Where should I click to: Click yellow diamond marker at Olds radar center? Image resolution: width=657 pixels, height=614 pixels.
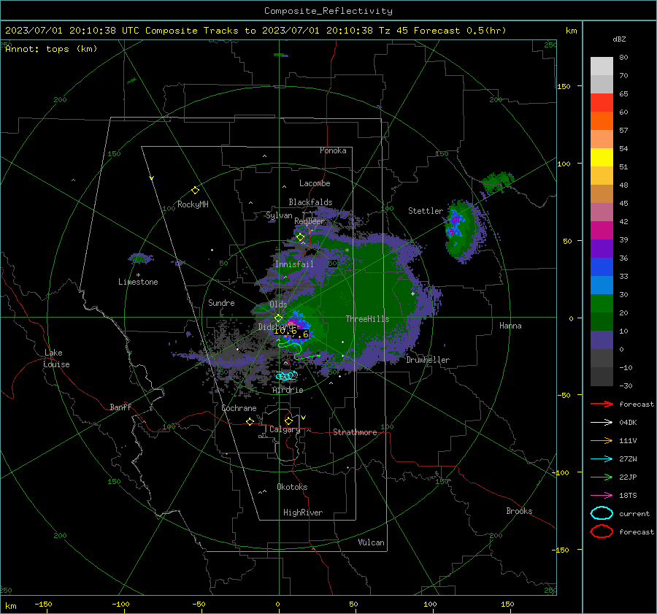pos(278,318)
